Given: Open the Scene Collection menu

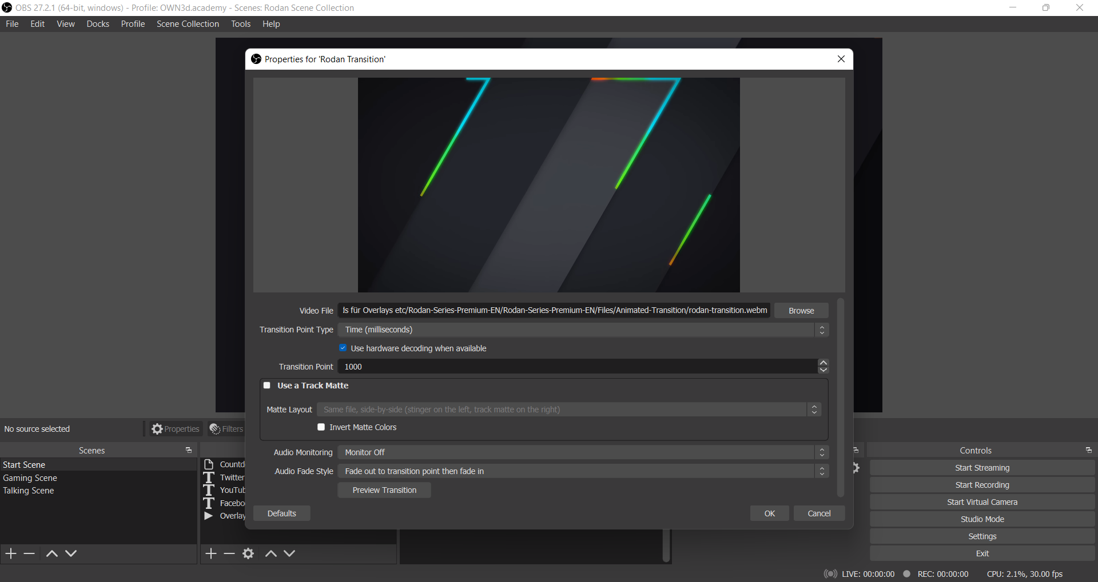Looking at the screenshot, I should pos(188,24).
